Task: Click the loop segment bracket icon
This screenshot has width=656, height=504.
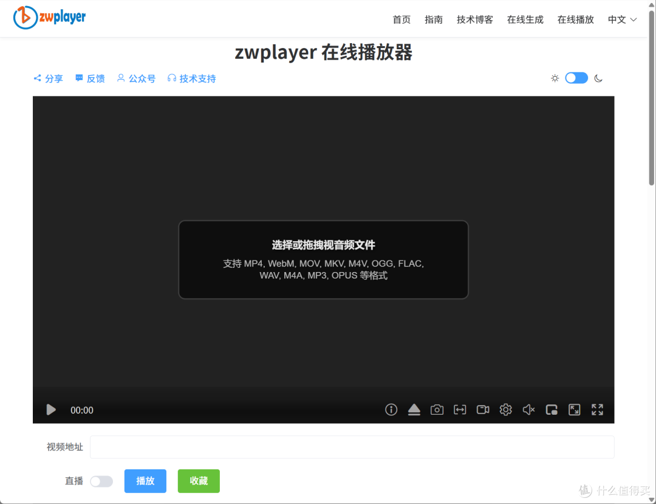Action: 460,409
